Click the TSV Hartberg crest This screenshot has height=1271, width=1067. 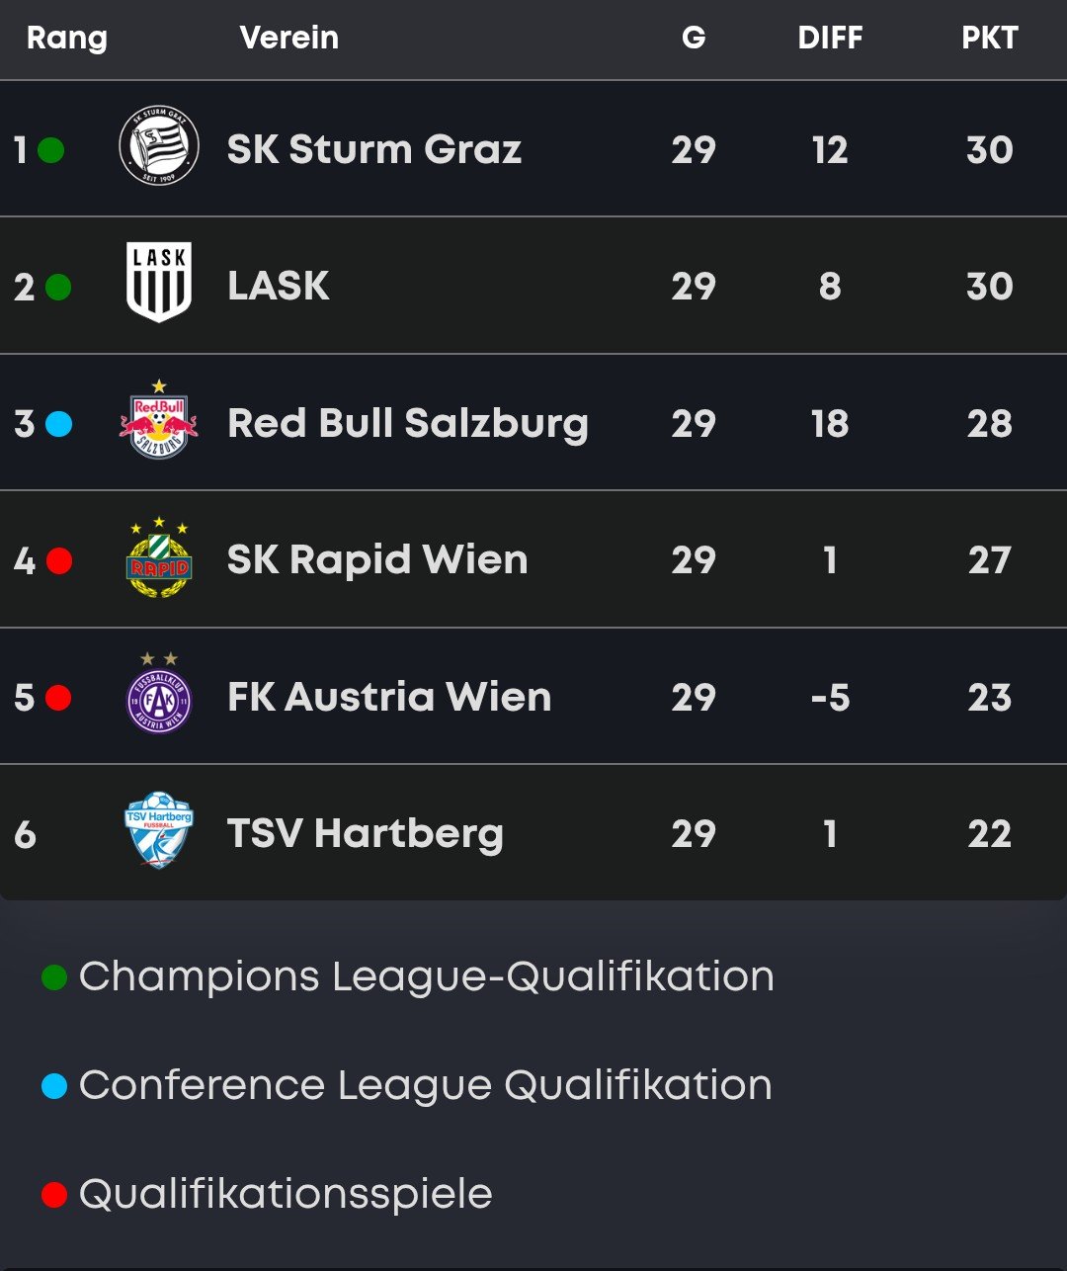(x=159, y=831)
